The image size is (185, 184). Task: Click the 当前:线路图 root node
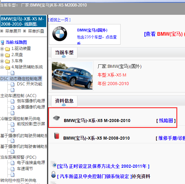[x=16, y=42]
